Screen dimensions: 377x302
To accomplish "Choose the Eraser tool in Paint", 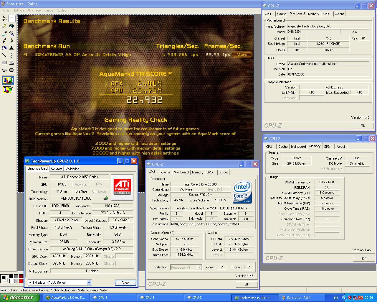I will point(4,26).
